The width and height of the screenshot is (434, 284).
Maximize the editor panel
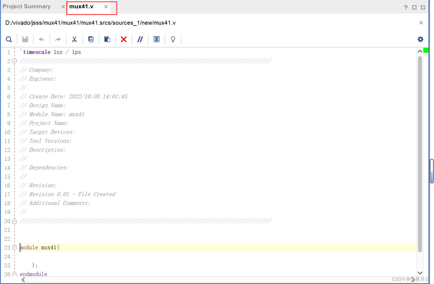click(x=414, y=7)
